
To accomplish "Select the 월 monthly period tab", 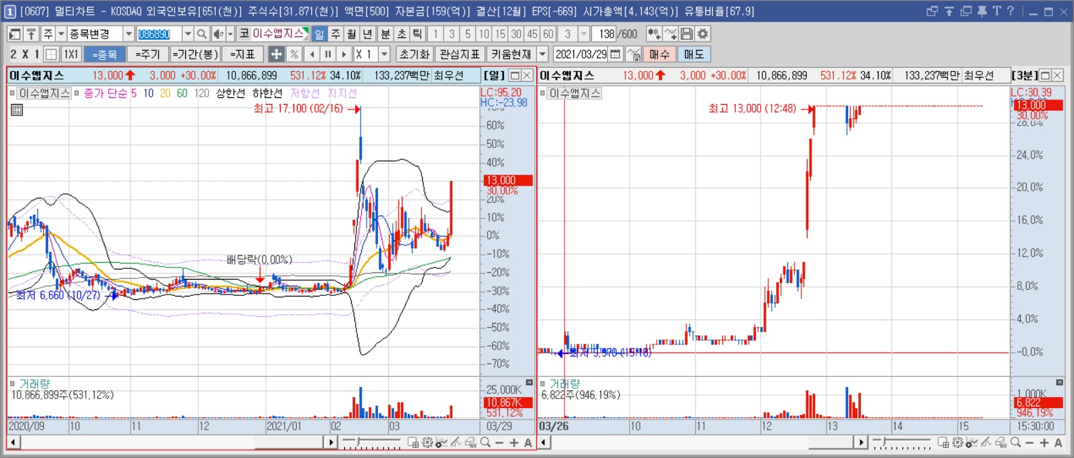I will (x=352, y=34).
